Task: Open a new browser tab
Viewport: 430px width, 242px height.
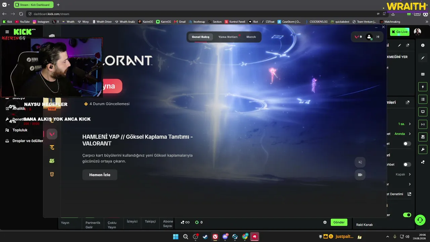Action: [x=58, y=5]
